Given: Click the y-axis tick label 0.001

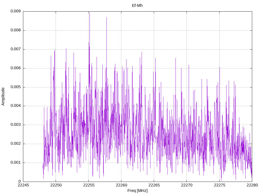Looking at the screenshot, I should pos(16,163).
